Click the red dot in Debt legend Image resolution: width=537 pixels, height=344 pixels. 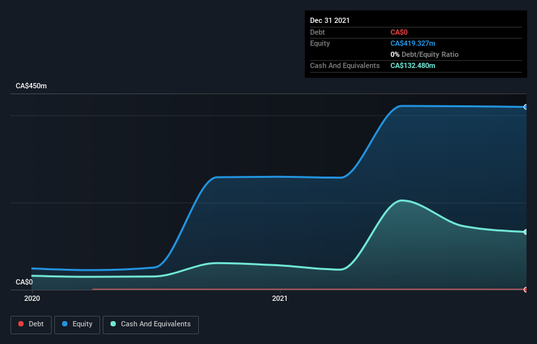21,324
